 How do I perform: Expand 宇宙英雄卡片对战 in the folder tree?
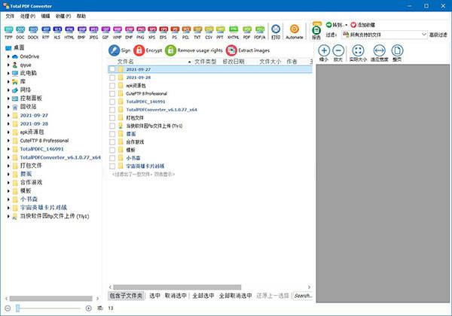[x=8, y=208]
